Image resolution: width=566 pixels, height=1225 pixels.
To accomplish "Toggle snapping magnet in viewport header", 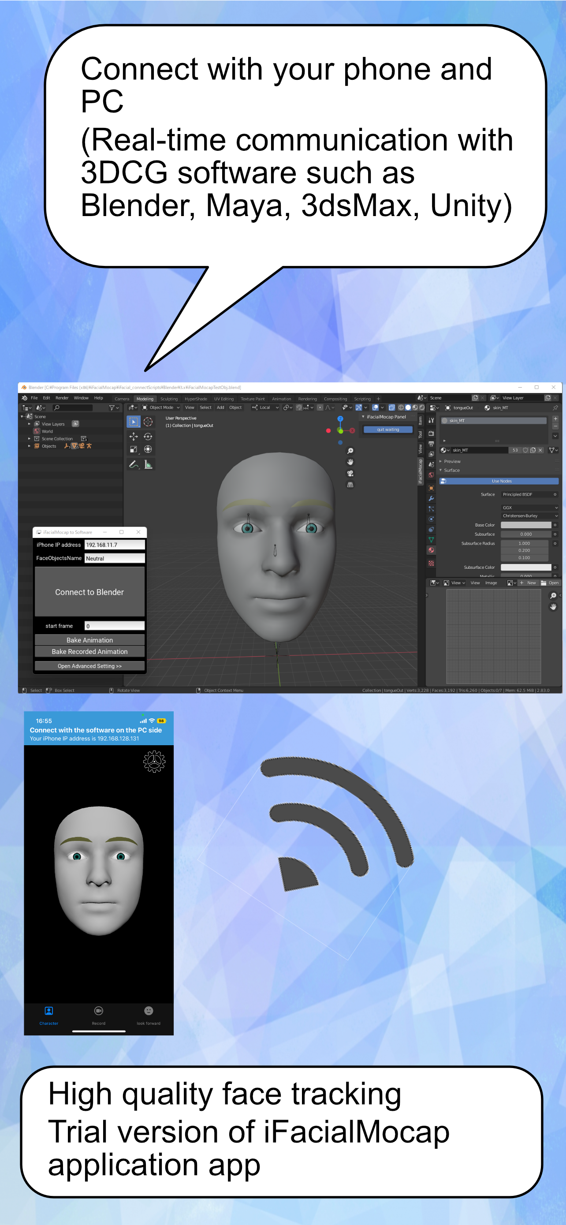I will pyautogui.click(x=299, y=407).
